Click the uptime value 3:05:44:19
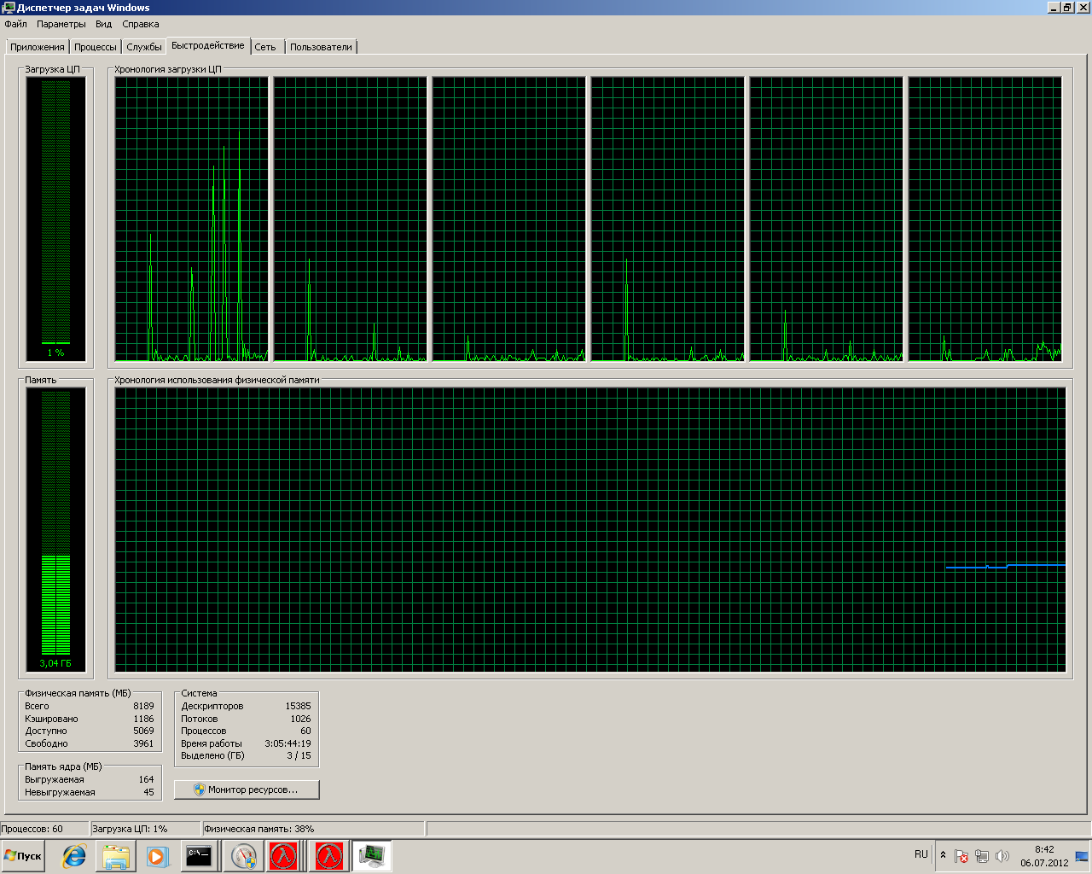This screenshot has height=874, width=1092. click(288, 743)
